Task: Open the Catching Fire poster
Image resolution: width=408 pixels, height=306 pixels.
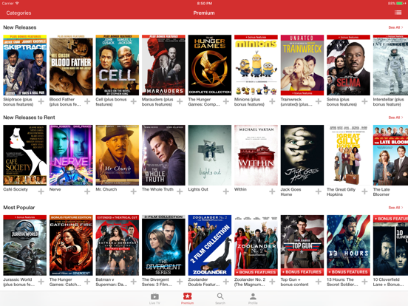Action: pyautogui.click(x=71, y=245)
